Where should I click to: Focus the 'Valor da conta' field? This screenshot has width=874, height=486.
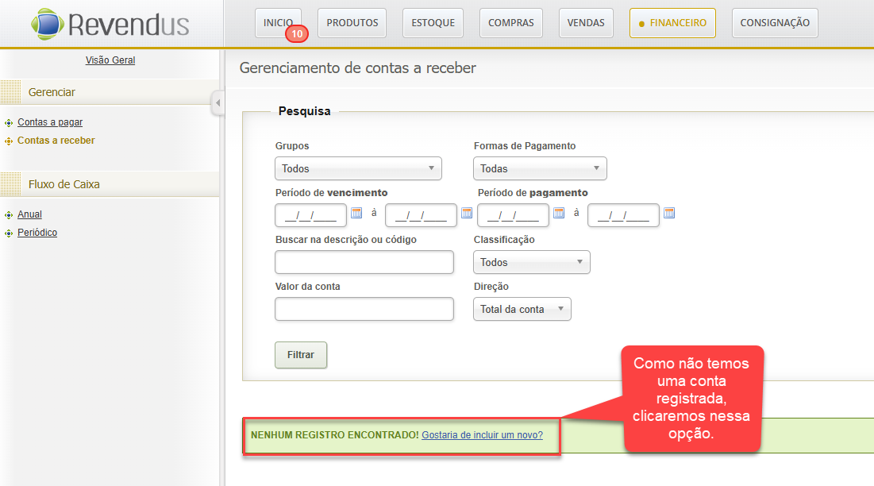click(364, 309)
